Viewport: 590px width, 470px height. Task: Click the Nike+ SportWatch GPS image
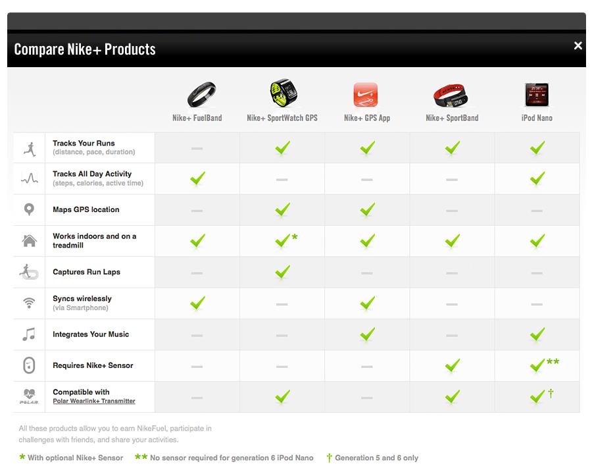[x=283, y=93]
